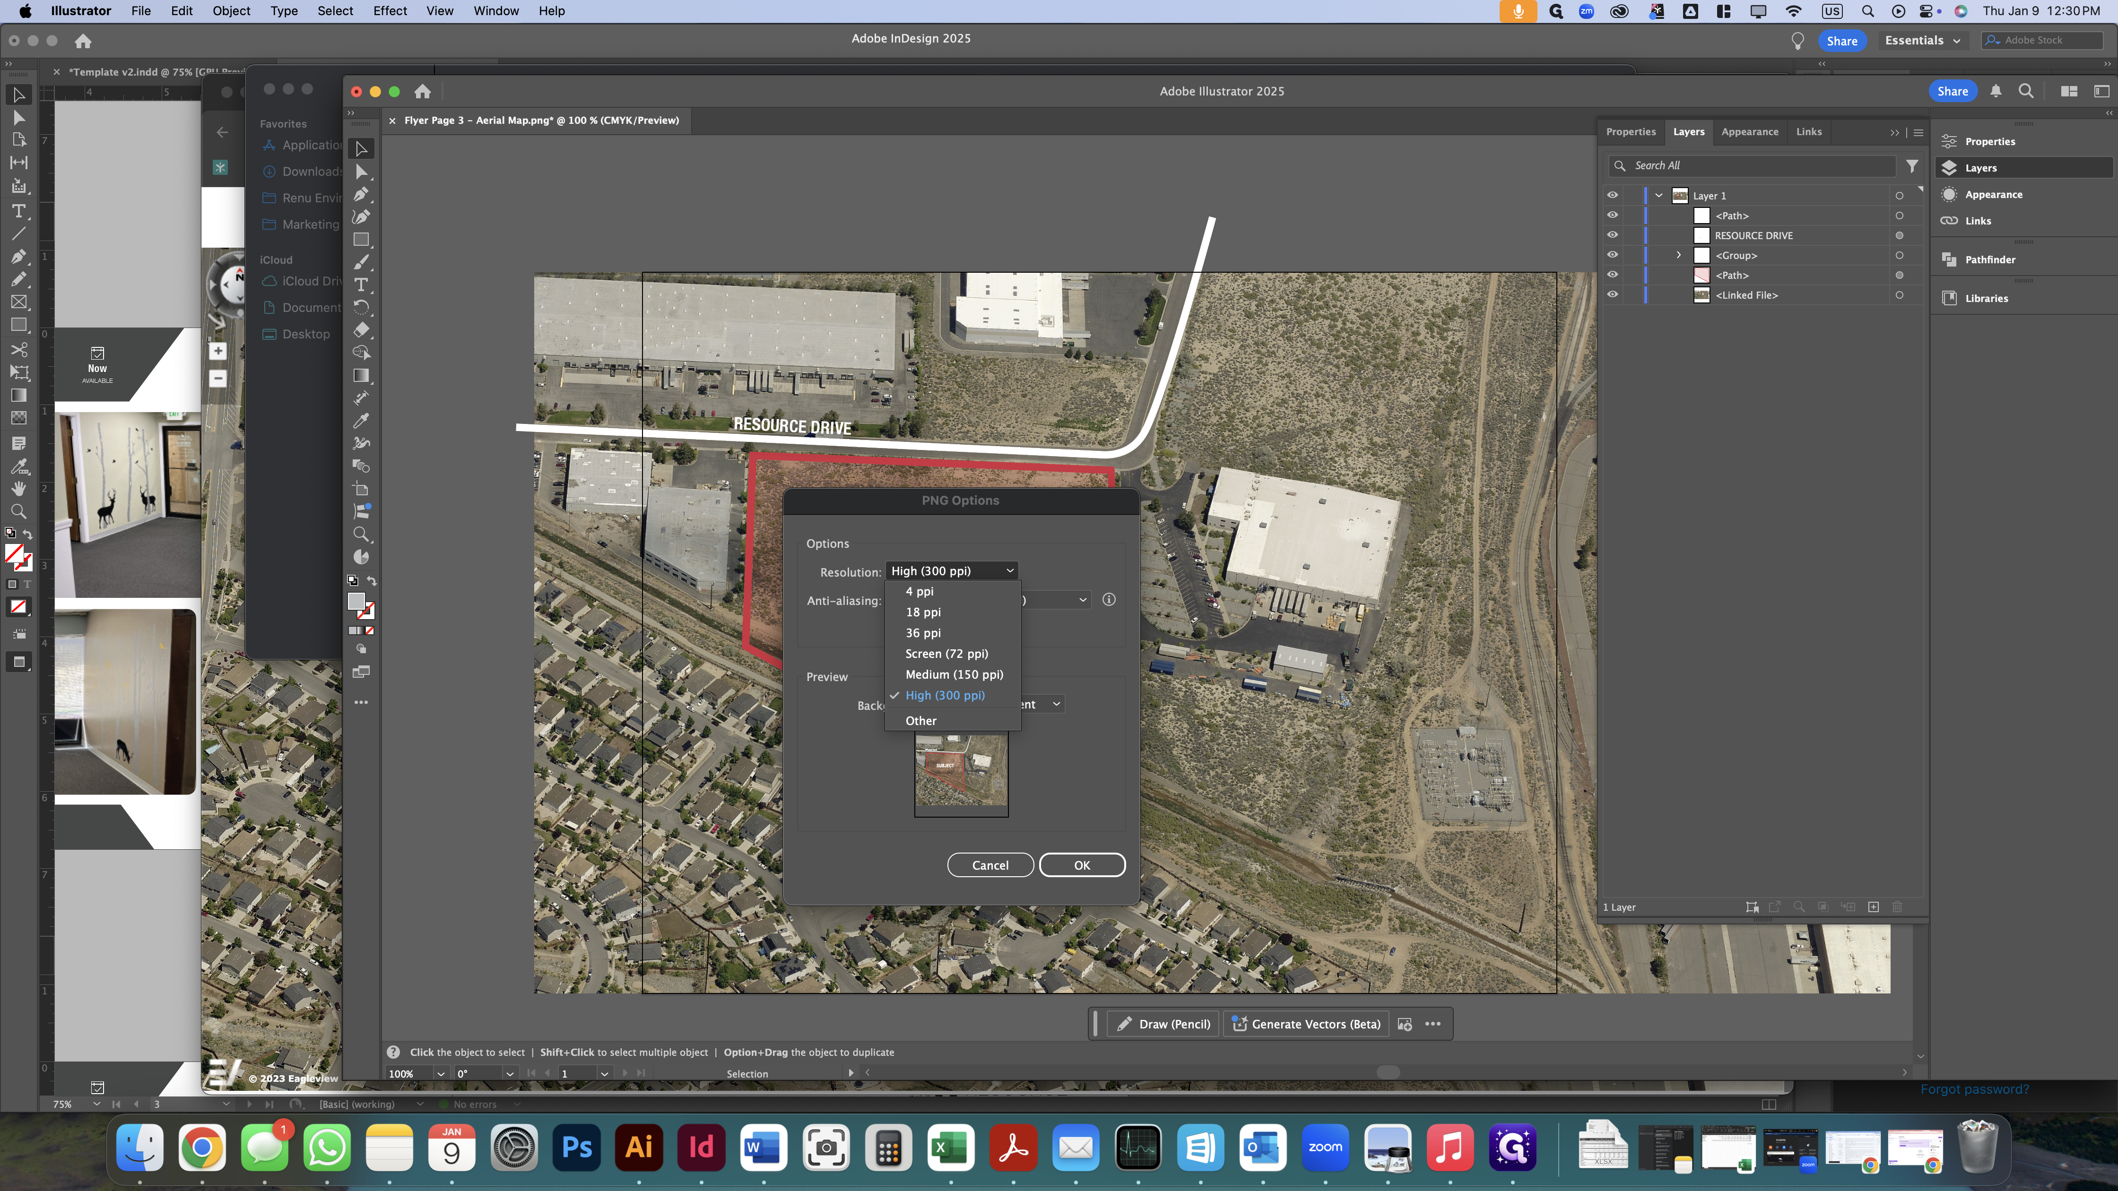Click OK in PNG Options dialog
The width and height of the screenshot is (2118, 1191).
pos(1082,865)
